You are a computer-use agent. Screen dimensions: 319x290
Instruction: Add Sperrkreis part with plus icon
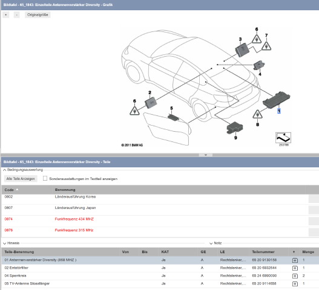click(x=295, y=275)
